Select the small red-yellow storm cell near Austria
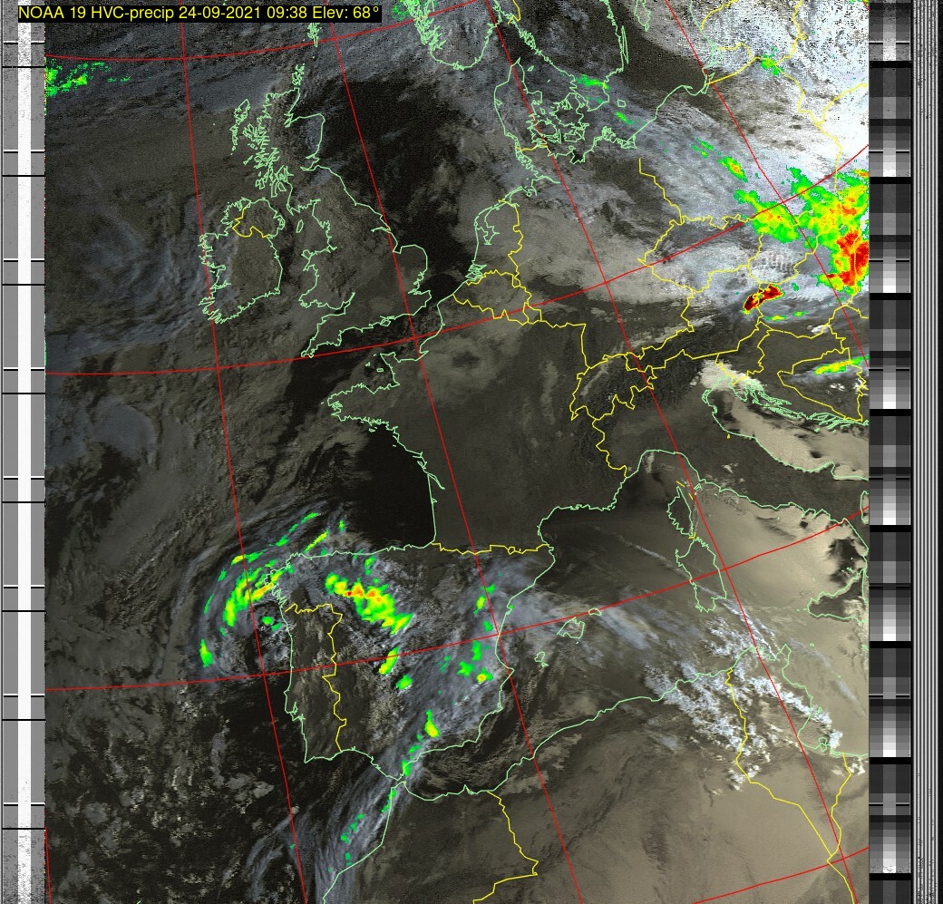The width and height of the screenshot is (943, 904). pos(762,296)
